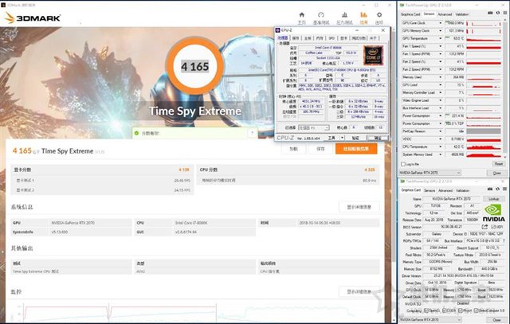Click the orange compare results online button

tap(355, 148)
